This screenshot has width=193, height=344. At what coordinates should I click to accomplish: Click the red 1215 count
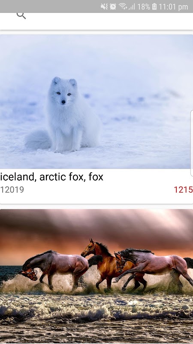(x=184, y=190)
